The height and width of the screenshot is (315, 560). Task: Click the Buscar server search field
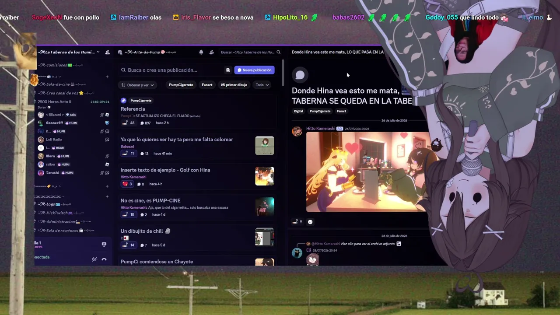click(251, 52)
